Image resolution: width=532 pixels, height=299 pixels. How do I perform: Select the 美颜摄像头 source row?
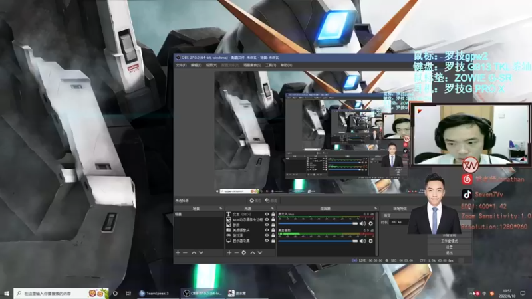click(251, 230)
